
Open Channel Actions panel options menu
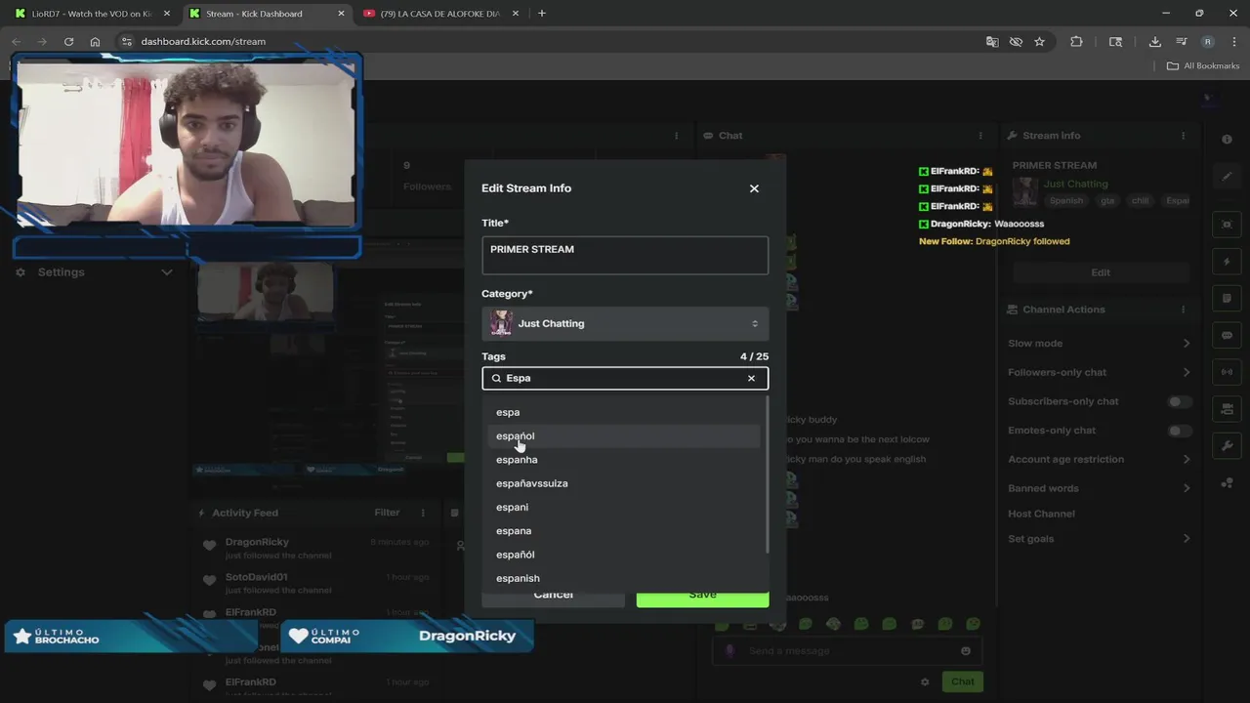(1183, 310)
